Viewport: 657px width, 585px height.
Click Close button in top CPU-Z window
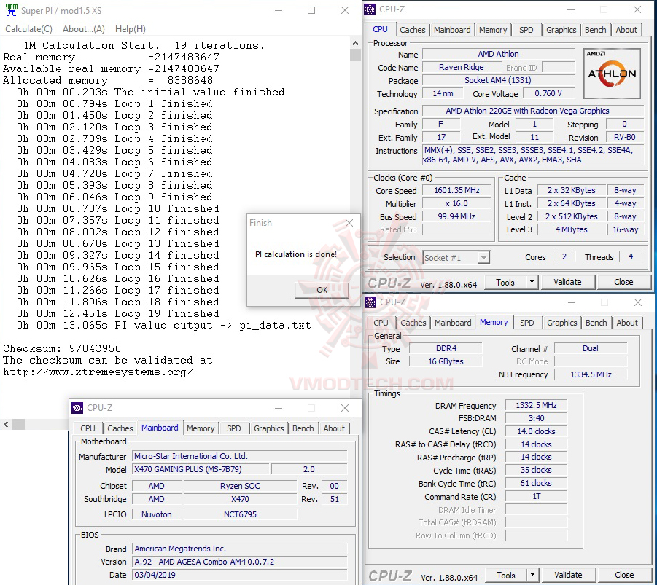[623, 282]
